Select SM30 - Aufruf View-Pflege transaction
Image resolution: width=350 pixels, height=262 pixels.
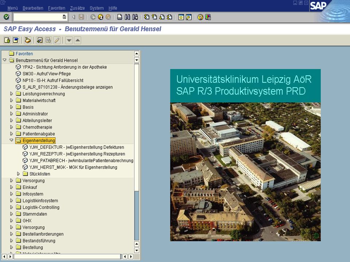click(46, 74)
